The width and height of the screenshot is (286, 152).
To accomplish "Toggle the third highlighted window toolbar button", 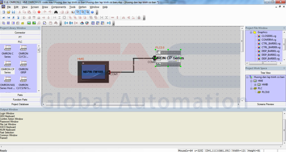I will point(87,12).
